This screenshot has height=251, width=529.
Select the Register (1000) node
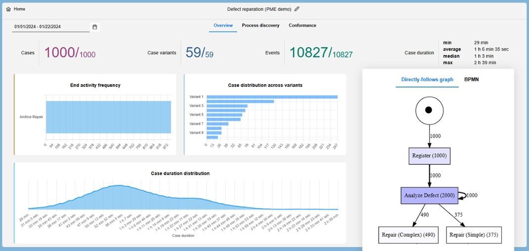(x=429, y=156)
